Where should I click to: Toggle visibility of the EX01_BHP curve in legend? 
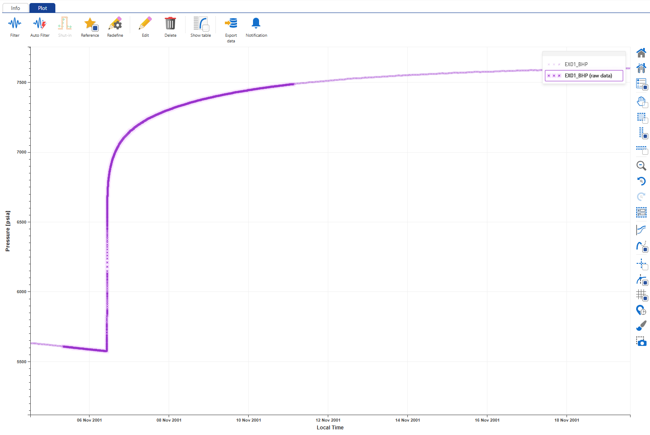point(576,64)
